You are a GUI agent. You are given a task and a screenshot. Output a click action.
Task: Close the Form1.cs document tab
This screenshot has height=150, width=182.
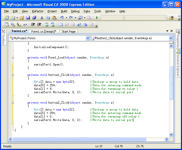[x=172, y=31]
